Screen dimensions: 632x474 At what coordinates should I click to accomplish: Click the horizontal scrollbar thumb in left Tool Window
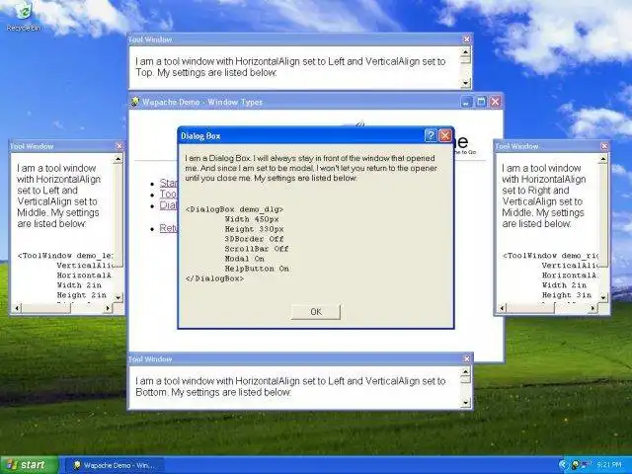tap(46, 308)
